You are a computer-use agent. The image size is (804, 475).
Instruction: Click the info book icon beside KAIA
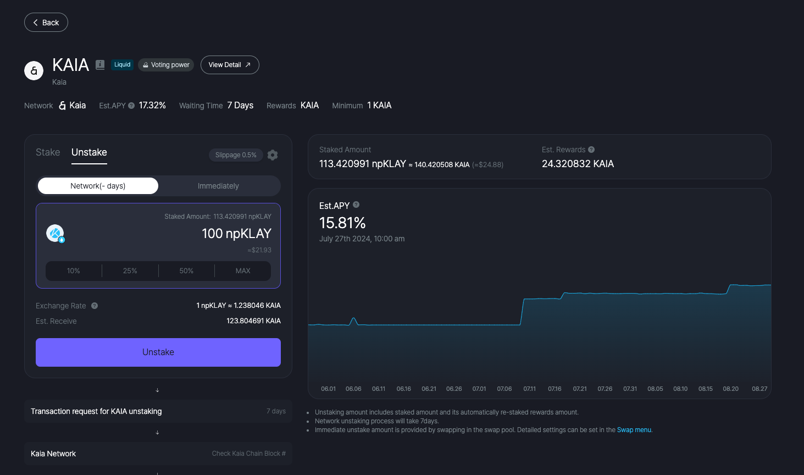pyautogui.click(x=100, y=65)
